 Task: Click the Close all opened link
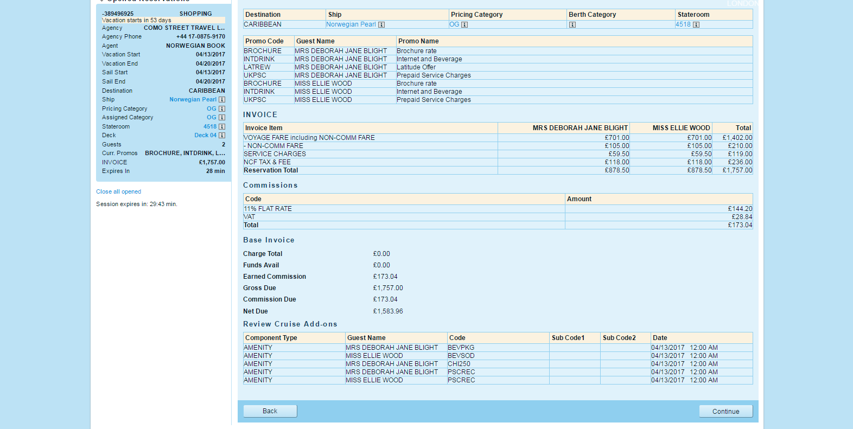(118, 191)
